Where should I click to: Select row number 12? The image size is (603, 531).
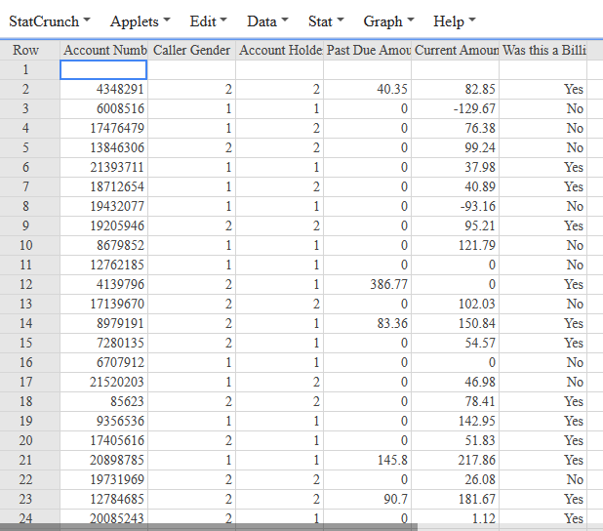point(30,284)
